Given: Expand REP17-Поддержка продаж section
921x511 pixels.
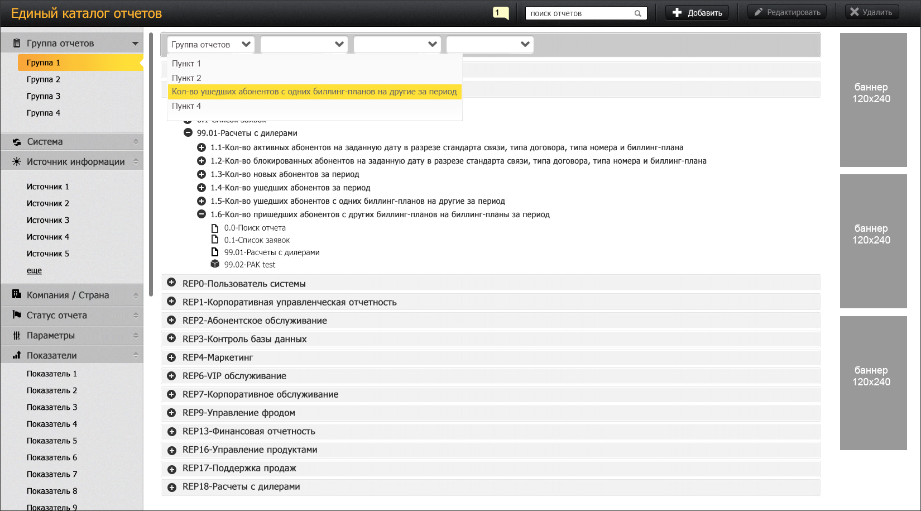Looking at the screenshot, I should point(171,469).
